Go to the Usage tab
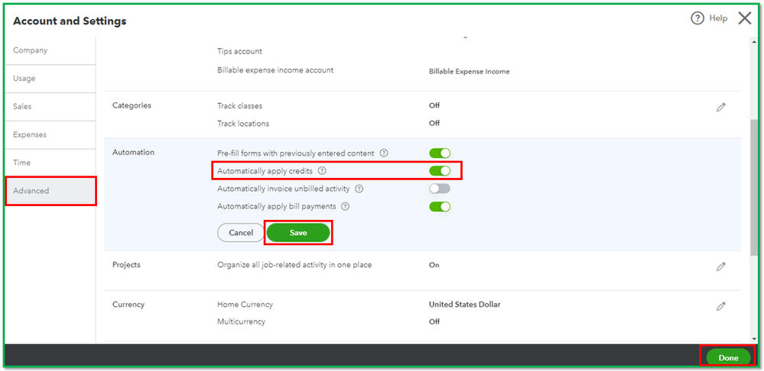This screenshot has height=371, width=764. pos(24,79)
